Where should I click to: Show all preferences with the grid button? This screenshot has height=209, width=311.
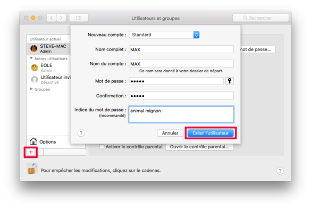(79, 18)
